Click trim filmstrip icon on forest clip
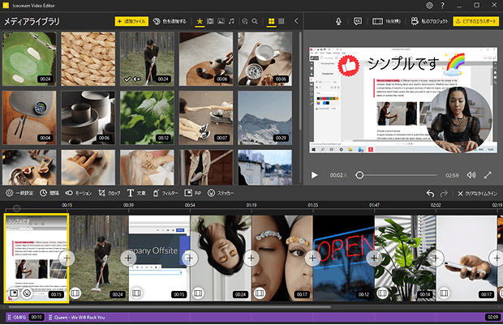 pyautogui.click(x=75, y=293)
